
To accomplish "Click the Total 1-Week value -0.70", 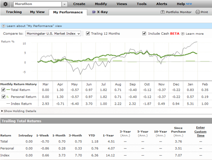I will click(45, 142).
